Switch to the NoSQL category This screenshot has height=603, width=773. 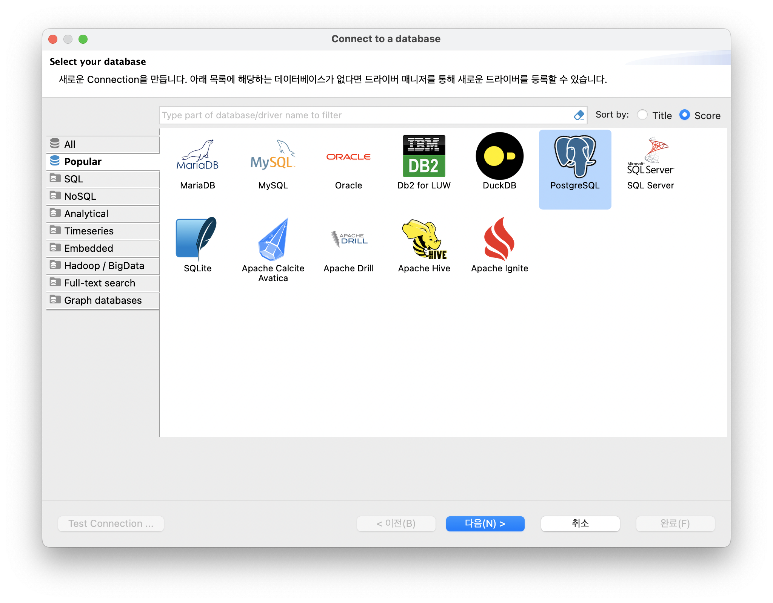pyautogui.click(x=103, y=196)
